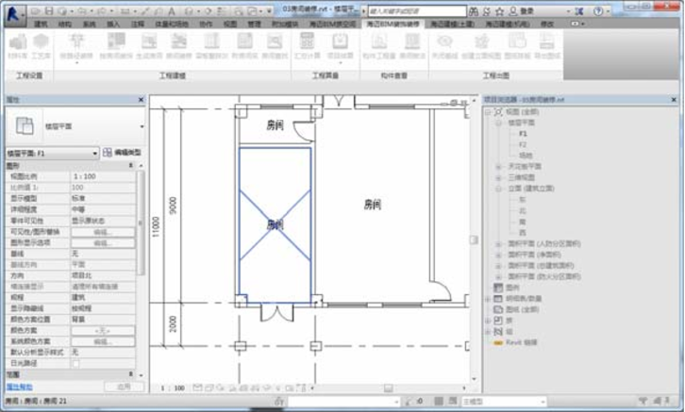Image resolution: width=685 pixels, height=412 pixels.
Task: Expand the 明细表/数量 tree node
Action: [x=488, y=299]
